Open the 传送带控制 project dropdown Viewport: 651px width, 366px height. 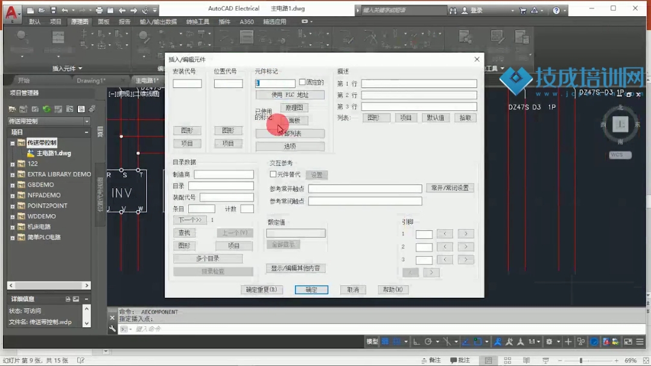pyautogui.click(x=86, y=121)
